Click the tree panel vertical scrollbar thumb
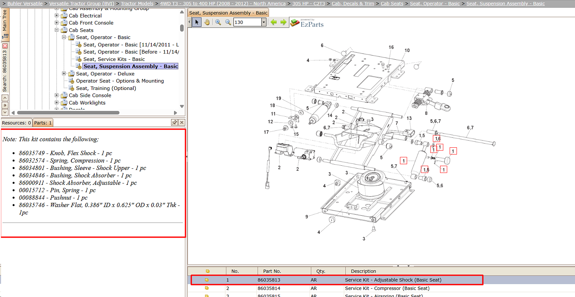575x297 pixels. [182, 28]
